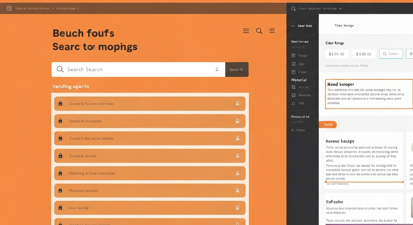Click the 'Cabr' icon in dark sidebar
Viewport: 413px width, 225px height.
click(293, 72)
